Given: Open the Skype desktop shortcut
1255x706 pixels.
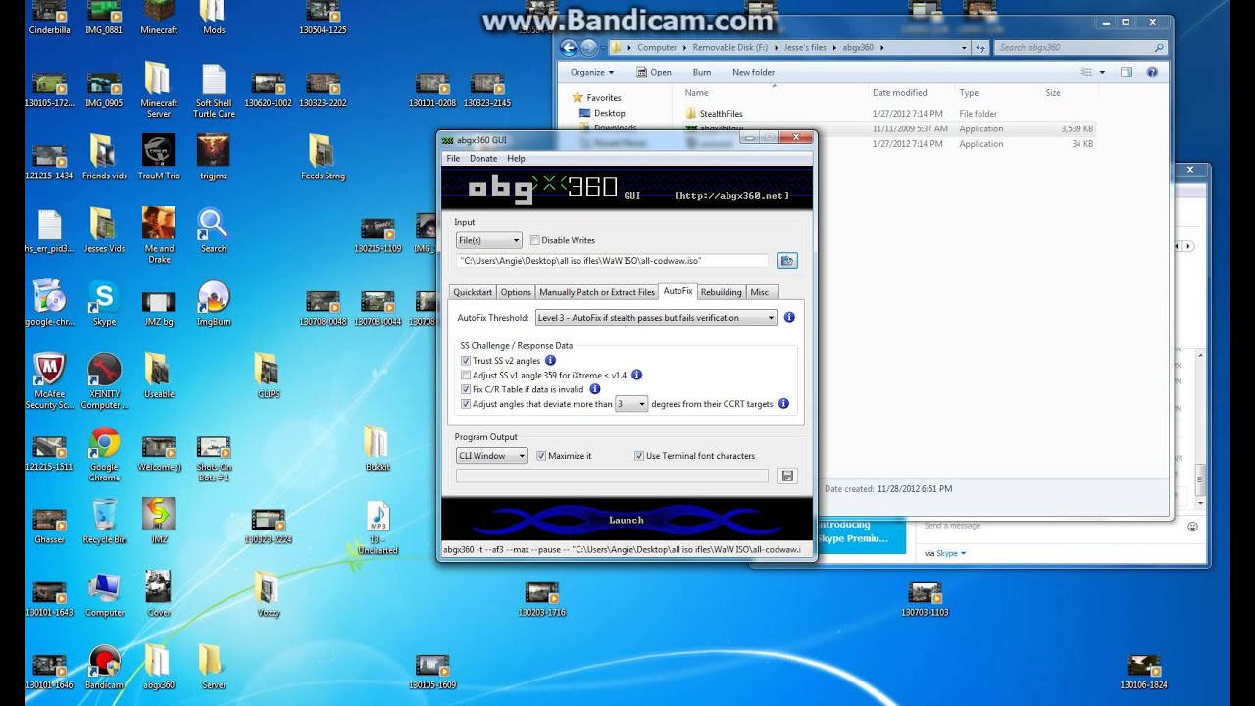Looking at the screenshot, I should coord(104,302).
